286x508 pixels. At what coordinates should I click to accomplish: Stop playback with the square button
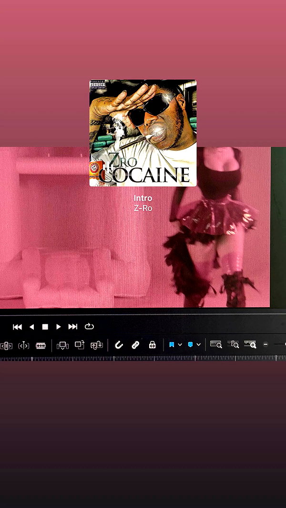click(x=45, y=327)
